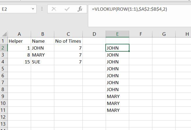191x130 pixels.
Task: Click MARY in cell E9
Action: 117,96
